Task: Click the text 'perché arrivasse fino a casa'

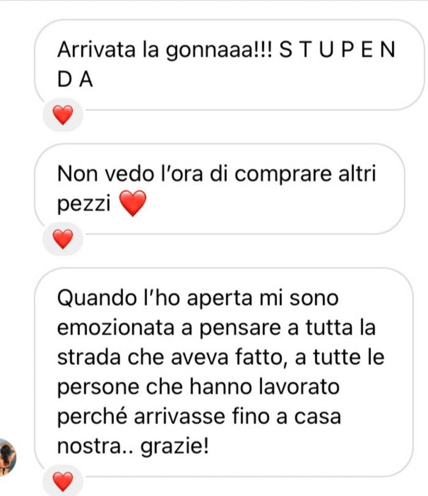Action: click(199, 417)
